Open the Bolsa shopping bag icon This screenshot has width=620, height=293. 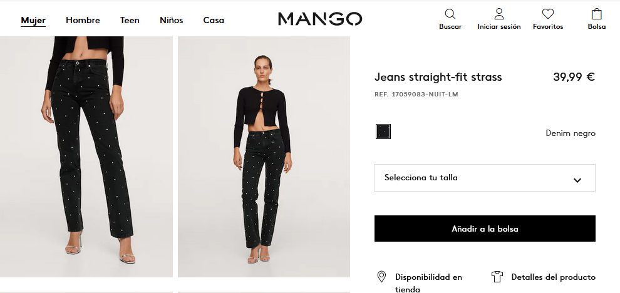point(596,14)
